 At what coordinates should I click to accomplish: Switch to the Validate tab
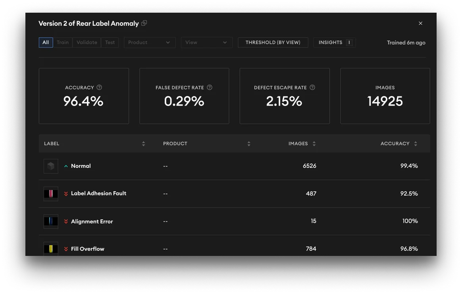tap(87, 42)
